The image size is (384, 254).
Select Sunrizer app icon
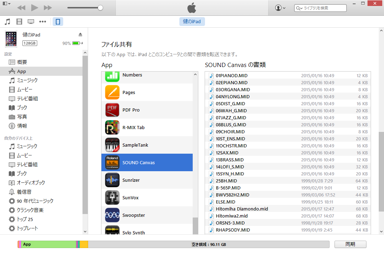point(112,180)
